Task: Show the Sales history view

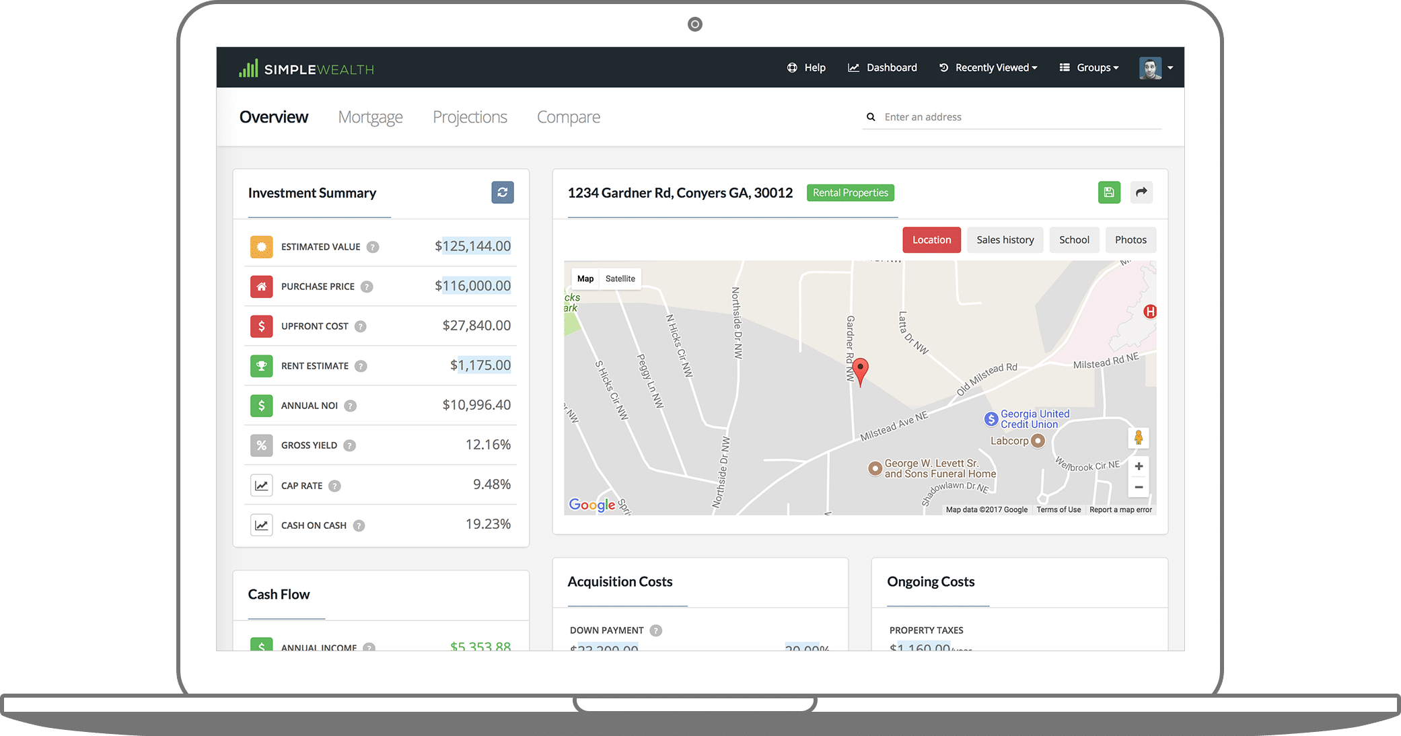Action: pyautogui.click(x=1005, y=240)
